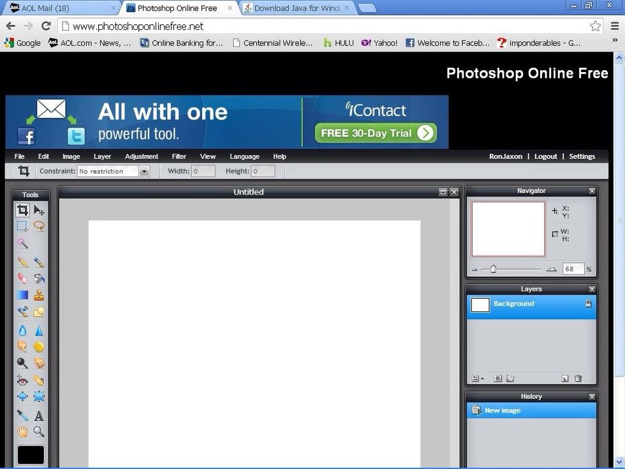This screenshot has height=469, width=625.
Task: Open the File menu
Action: [19, 156]
